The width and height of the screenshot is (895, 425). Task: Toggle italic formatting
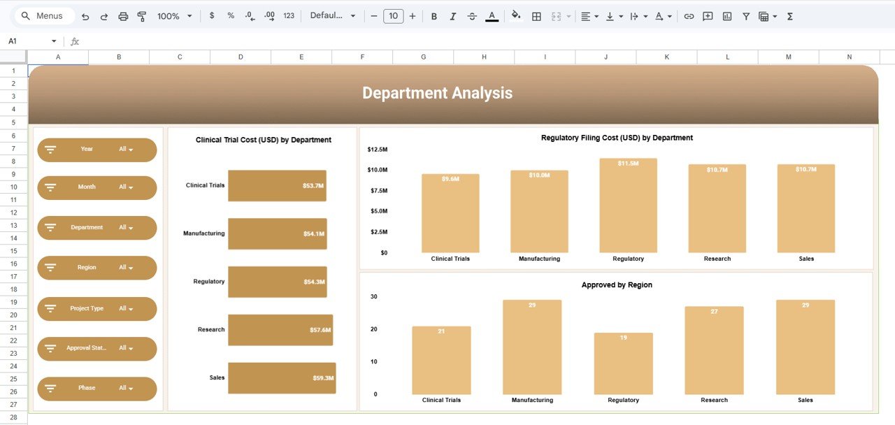click(x=452, y=15)
